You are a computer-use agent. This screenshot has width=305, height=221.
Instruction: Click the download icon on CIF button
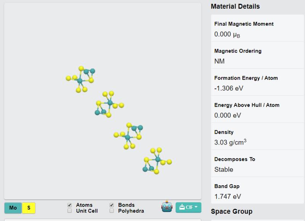182,207
